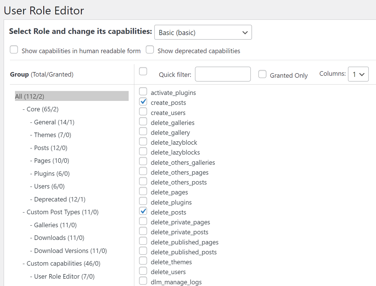Check the Granted Only checkbox

pos(262,75)
